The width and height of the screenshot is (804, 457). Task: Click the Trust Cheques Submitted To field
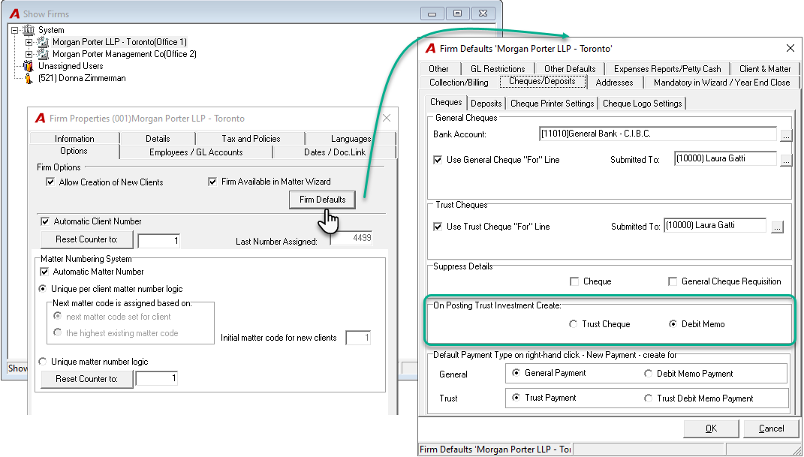point(715,225)
